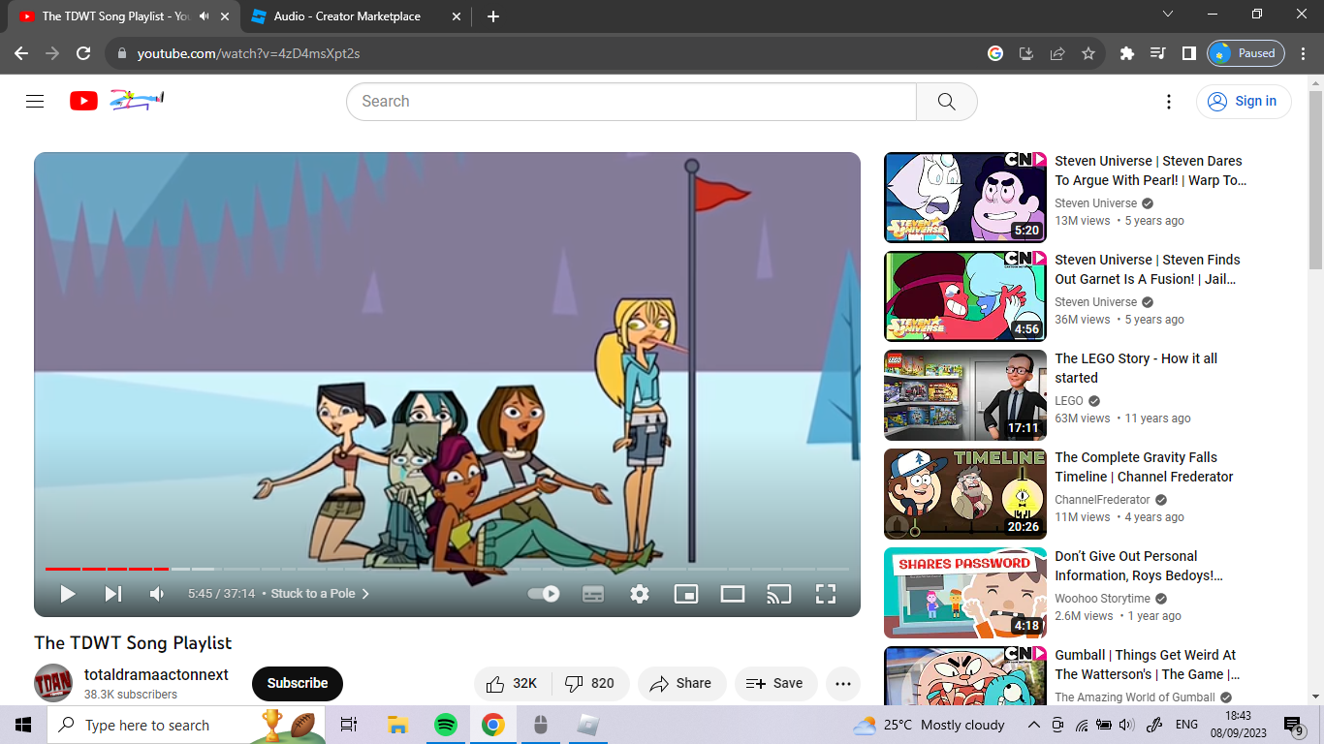Toggle the autoplay switch in player

(544, 594)
